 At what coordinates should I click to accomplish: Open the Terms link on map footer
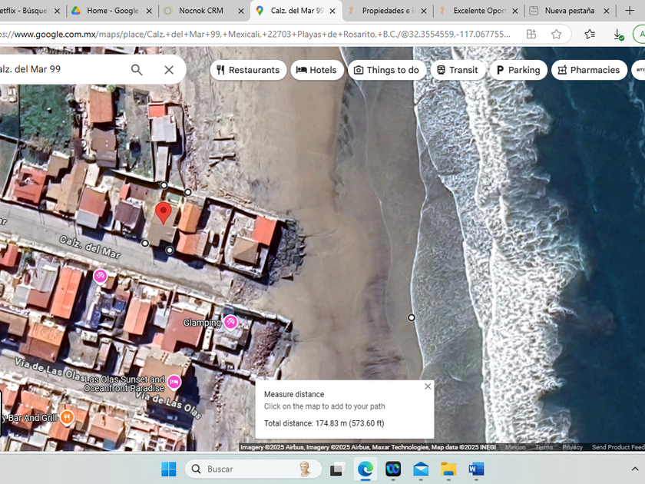point(544,447)
